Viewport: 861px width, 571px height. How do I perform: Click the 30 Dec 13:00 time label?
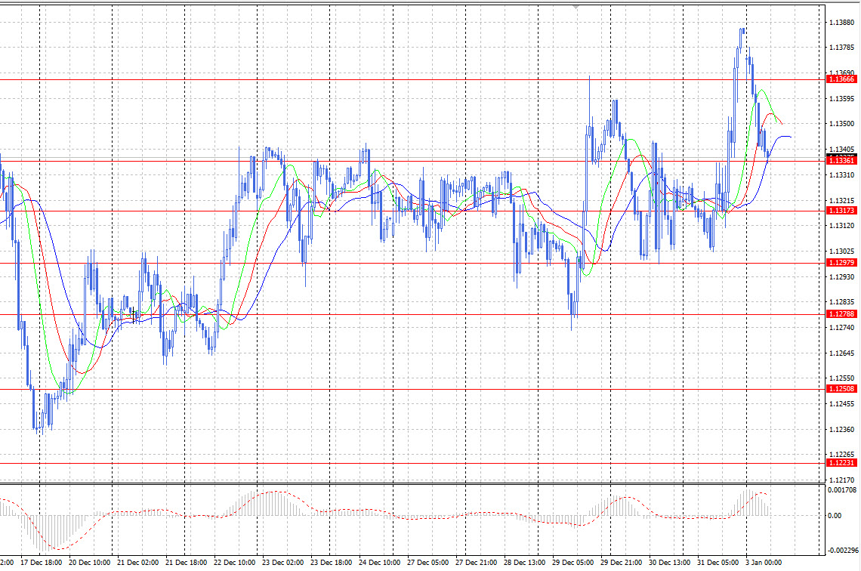coord(669,563)
